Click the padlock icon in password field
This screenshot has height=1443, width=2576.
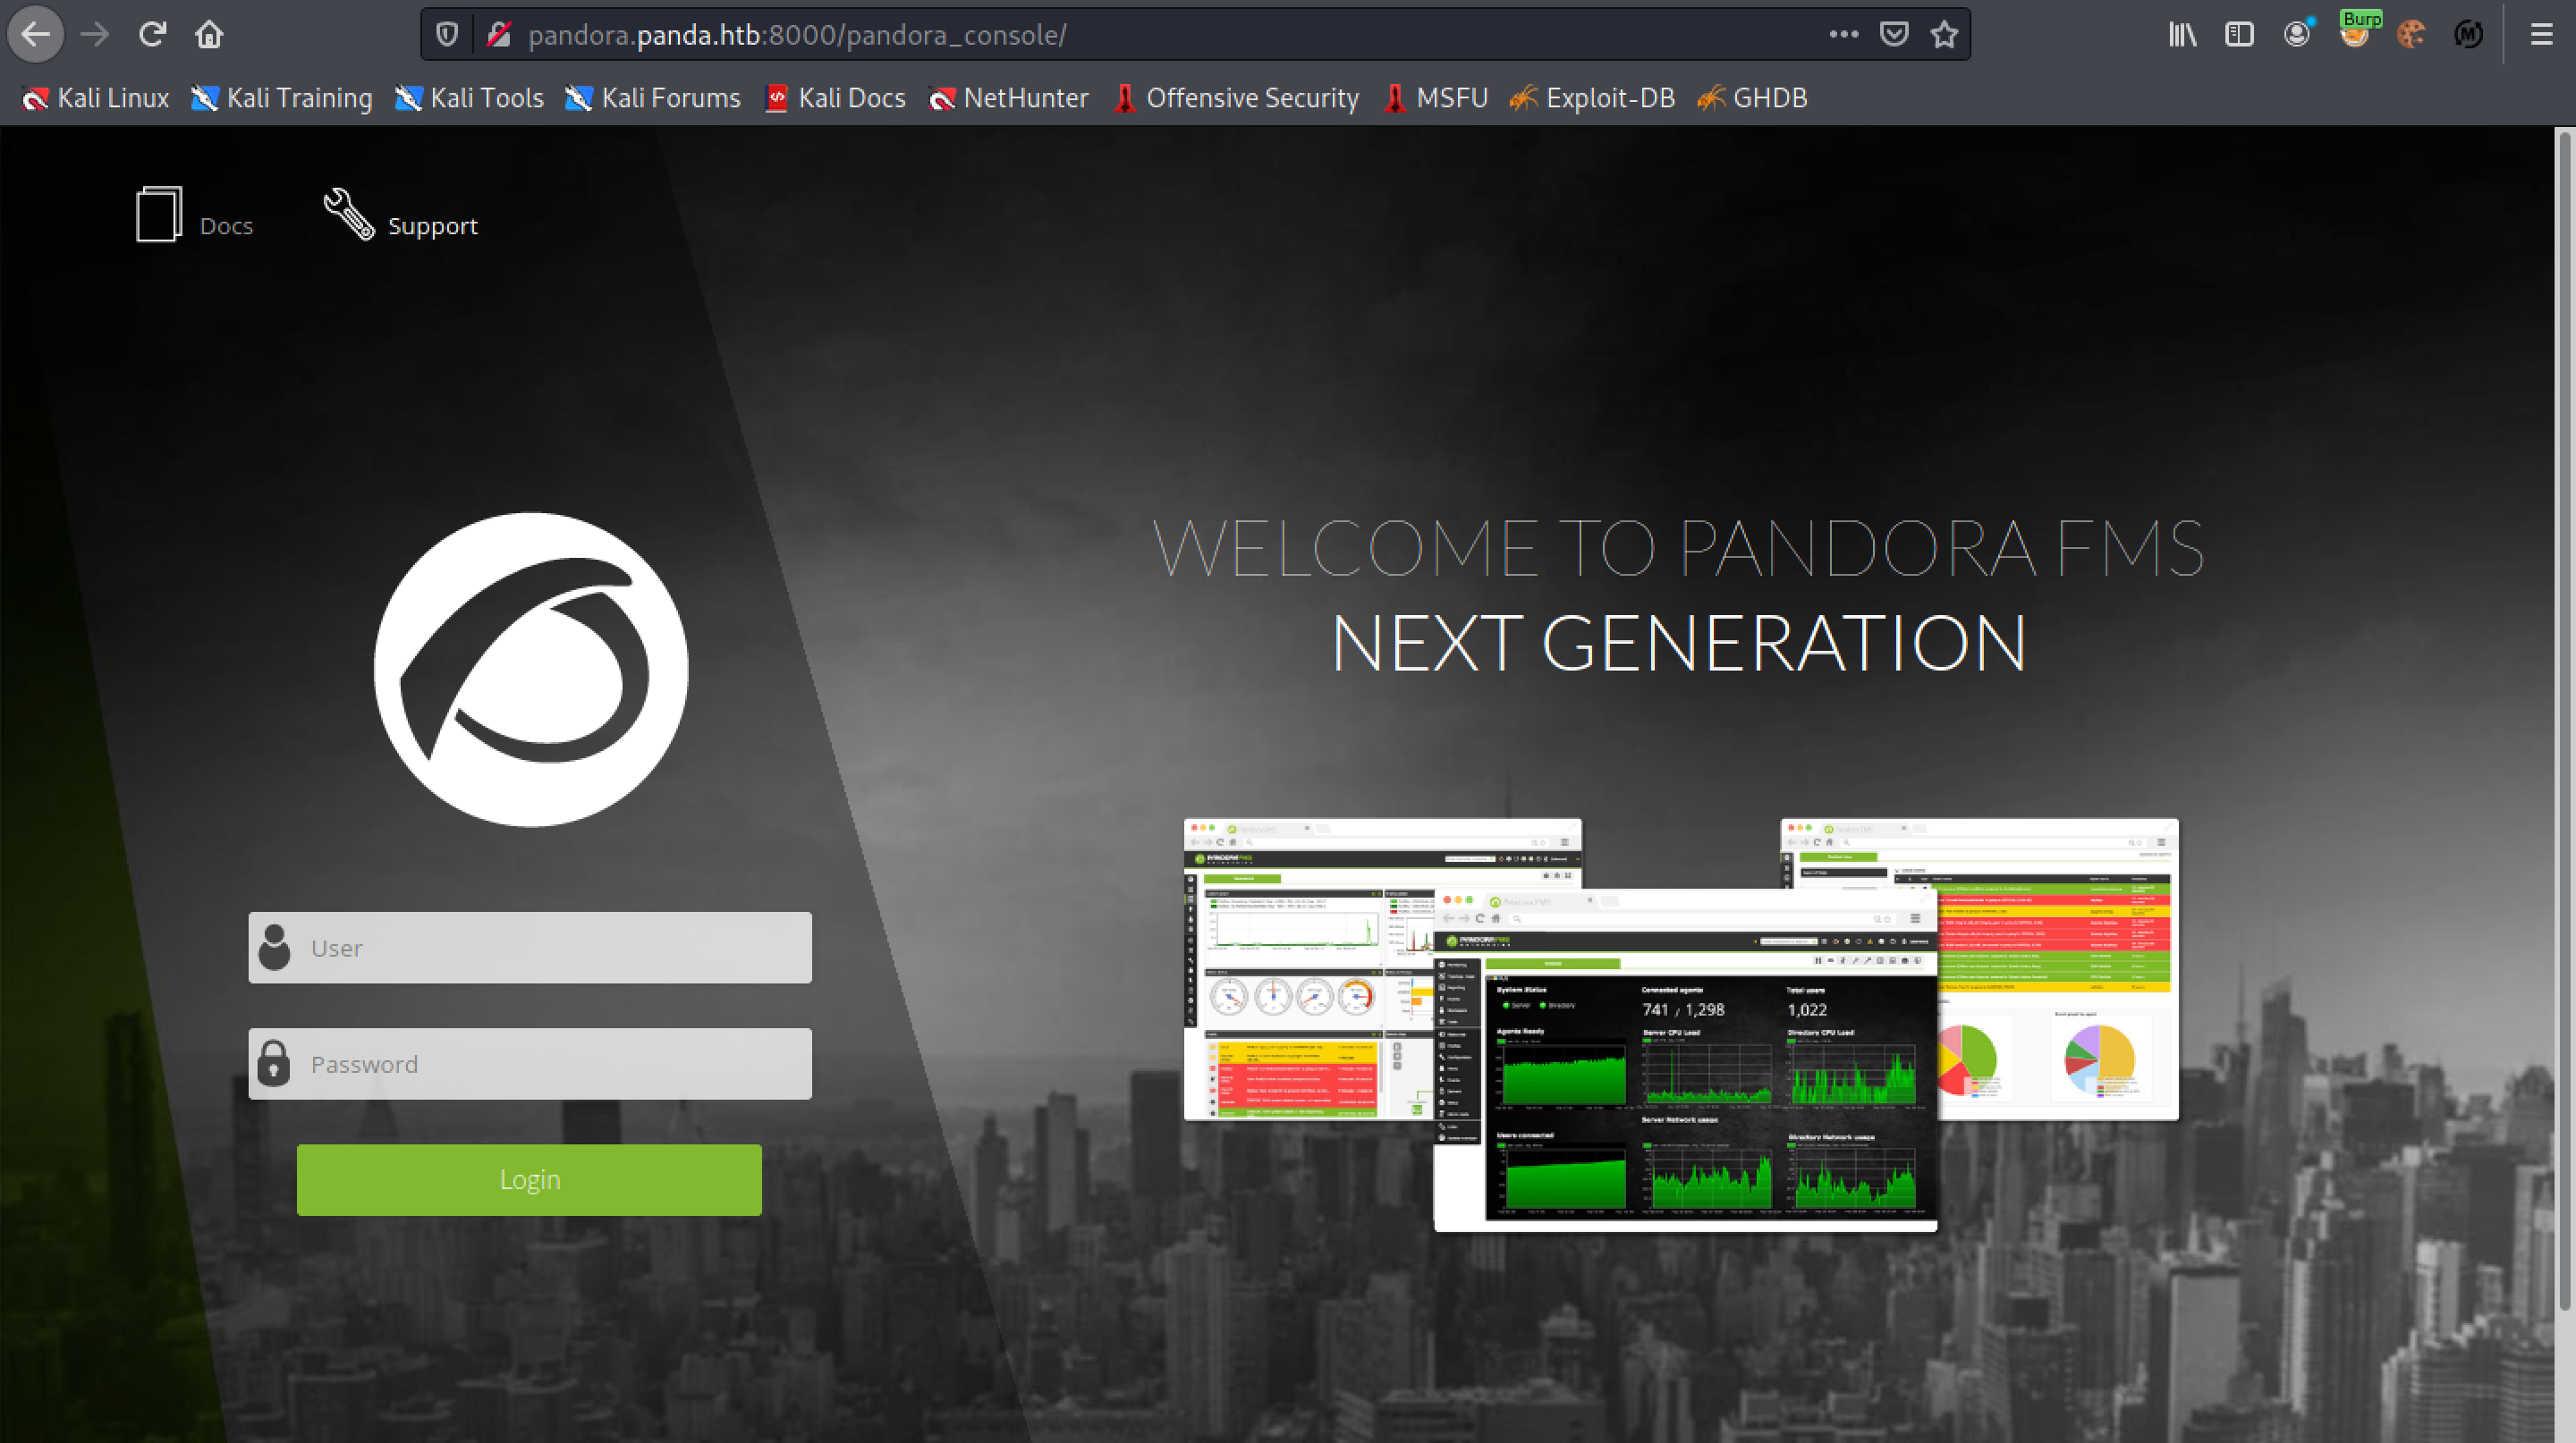coord(274,1063)
